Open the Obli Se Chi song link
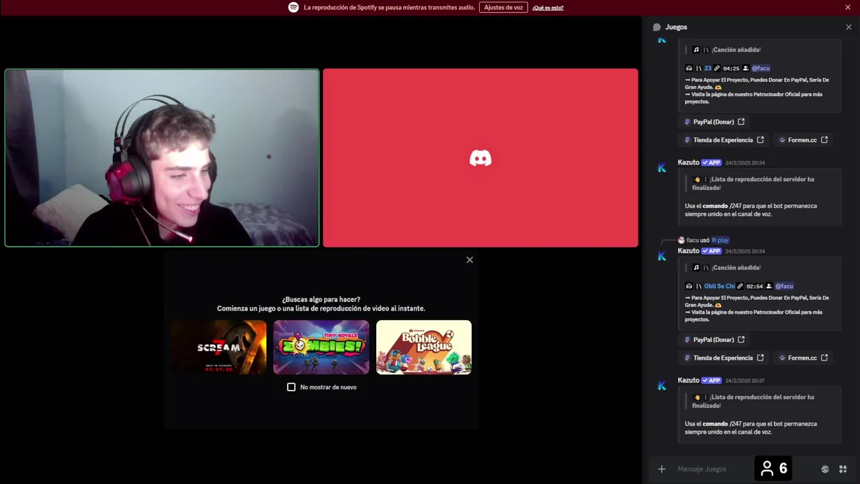Image resolution: width=860 pixels, height=484 pixels. pos(720,286)
